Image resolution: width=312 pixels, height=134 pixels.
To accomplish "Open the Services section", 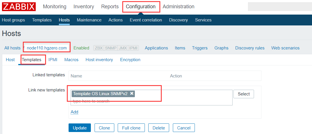I will (x=203, y=20).
